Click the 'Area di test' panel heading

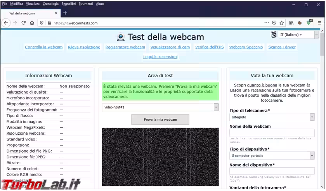pyautogui.click(x=160, y=76)
